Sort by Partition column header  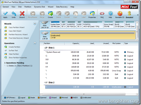coord(54,44)
